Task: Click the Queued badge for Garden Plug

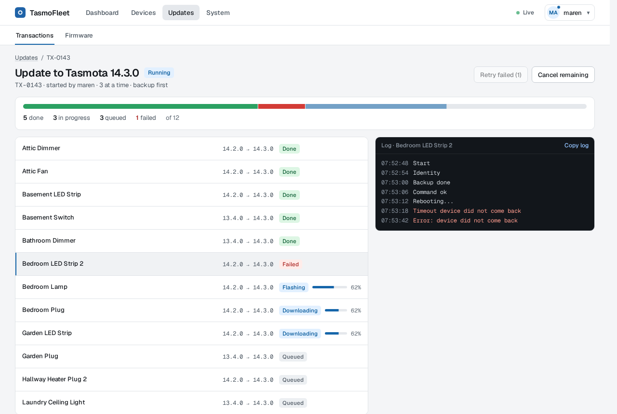Action: click(x=293, y=357)
